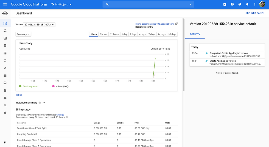Open the My Project selector dropdown
Image resolution: width=269 pixels, height=147 pixels.
(61, 4)
